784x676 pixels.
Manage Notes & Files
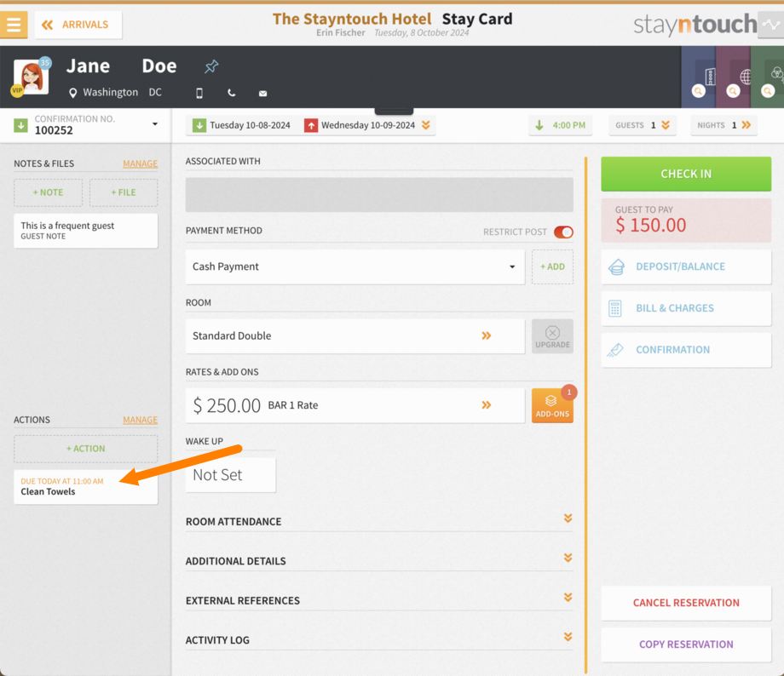(140, 163)
